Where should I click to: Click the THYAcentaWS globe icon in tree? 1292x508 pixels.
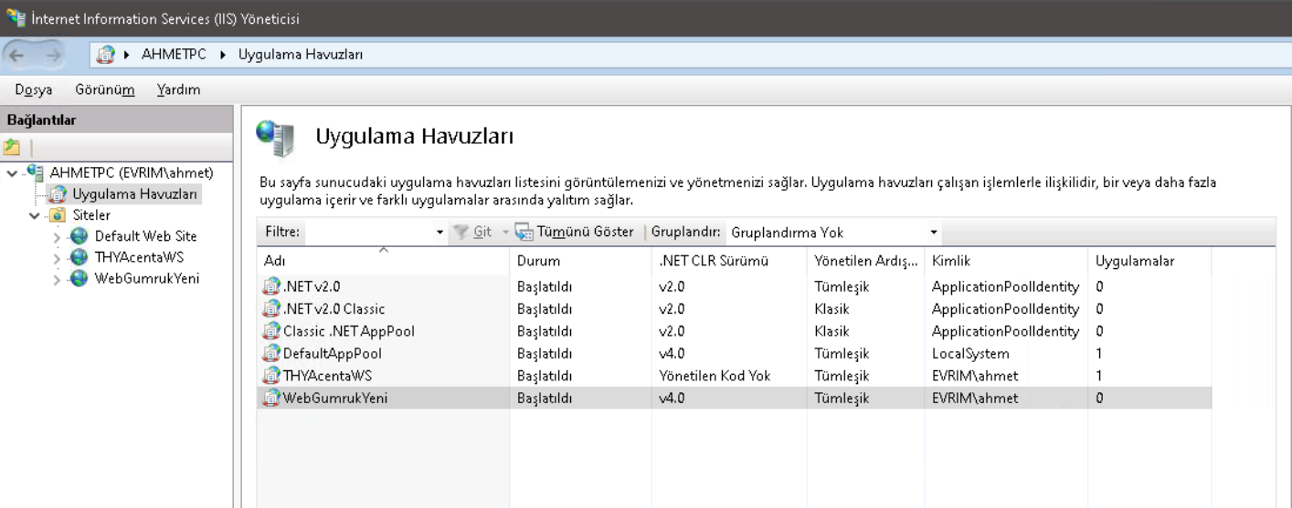(x=79, y=257)
